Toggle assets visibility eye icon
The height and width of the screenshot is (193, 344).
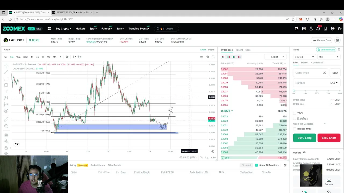pyautogui.click(x=304, y=153)
